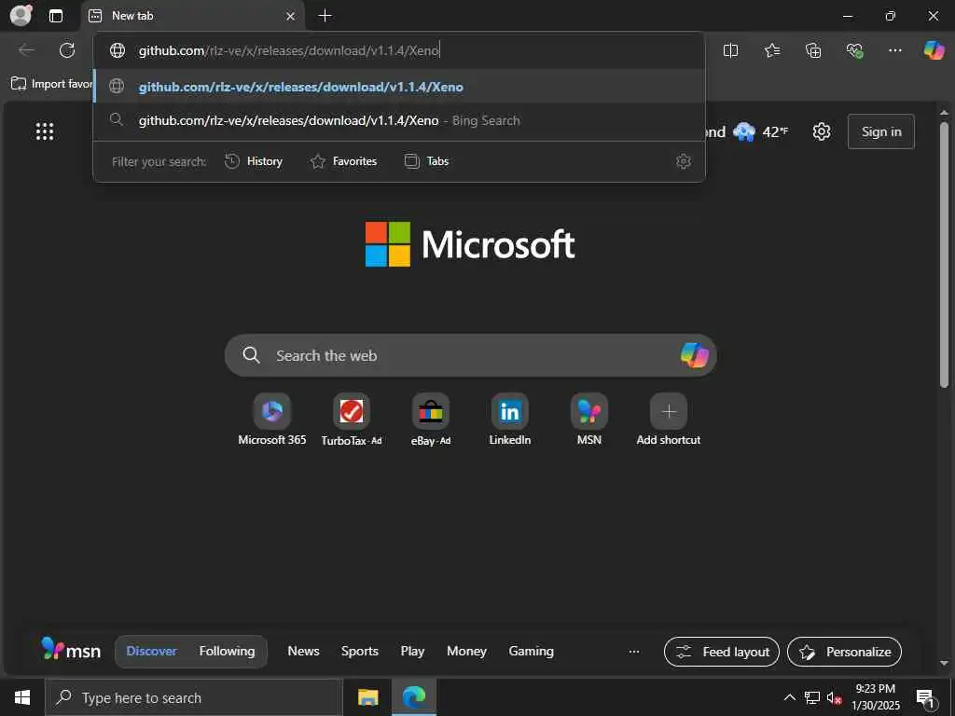955x716 pixels.
Task: Click the Personalize button
Action: (844, 652)
